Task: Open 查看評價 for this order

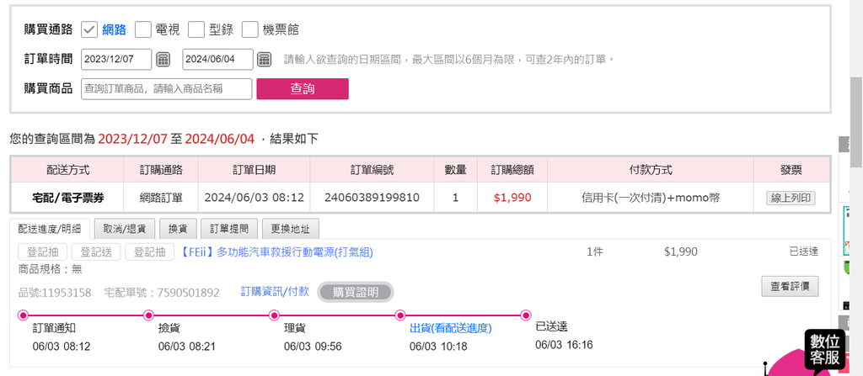Action: click(790, 286)
